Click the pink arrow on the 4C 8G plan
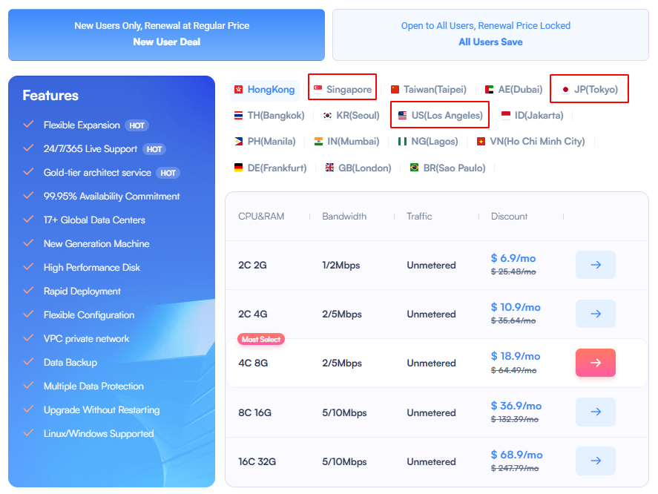 pyautogui.click(x=596, y=363)
